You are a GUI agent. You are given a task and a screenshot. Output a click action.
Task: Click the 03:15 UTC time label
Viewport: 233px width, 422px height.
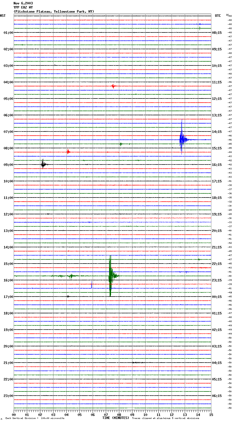217,346
